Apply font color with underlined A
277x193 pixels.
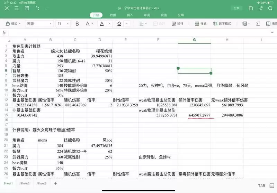102,23
